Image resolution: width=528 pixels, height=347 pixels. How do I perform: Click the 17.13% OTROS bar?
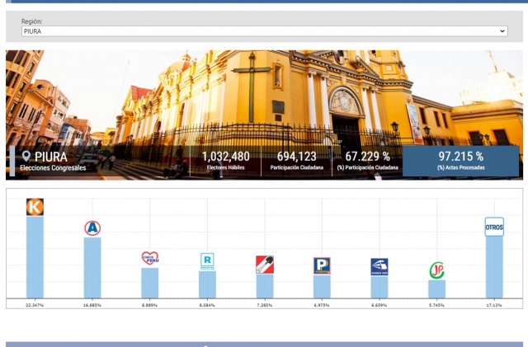click(x=493, y=267)
